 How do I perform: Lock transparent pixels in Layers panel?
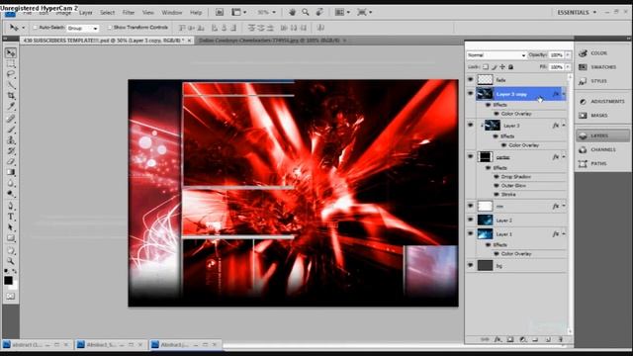tap(486, 67)
